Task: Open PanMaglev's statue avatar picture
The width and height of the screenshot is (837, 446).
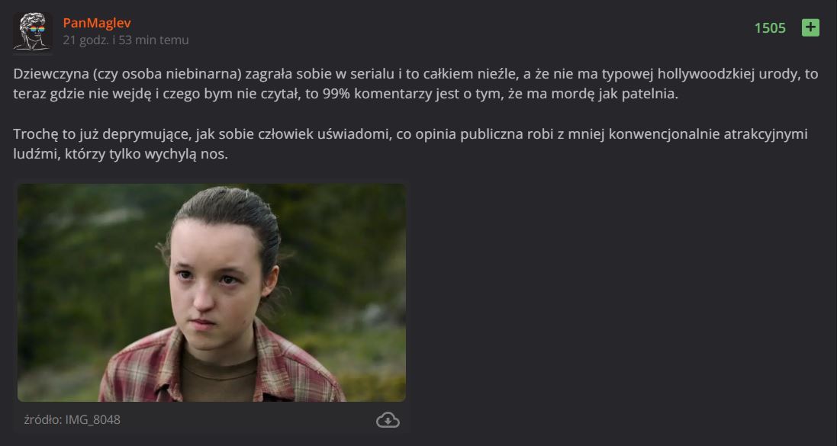Action: point(32,32)
